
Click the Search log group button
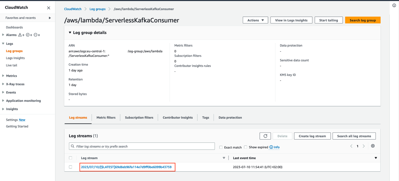(363, 20)
